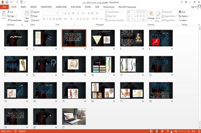Open the Arrange objects menu
Image resolution: width=201 pixels, height=133 pixels.
pos(151,16)
